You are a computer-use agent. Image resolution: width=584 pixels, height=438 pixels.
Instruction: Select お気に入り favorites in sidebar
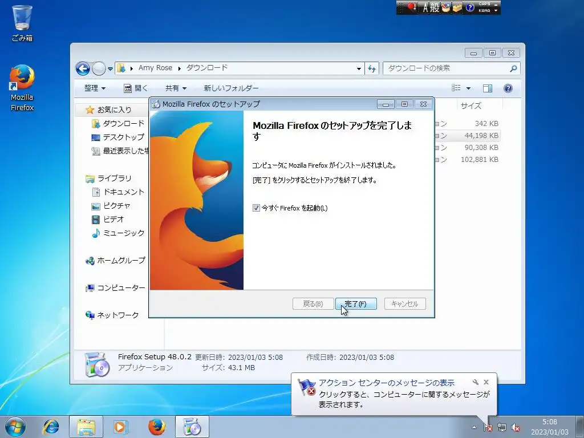114,110
